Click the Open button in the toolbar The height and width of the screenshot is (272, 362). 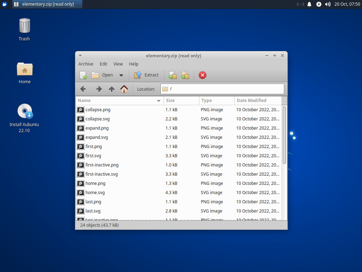[x=103, y=75]
